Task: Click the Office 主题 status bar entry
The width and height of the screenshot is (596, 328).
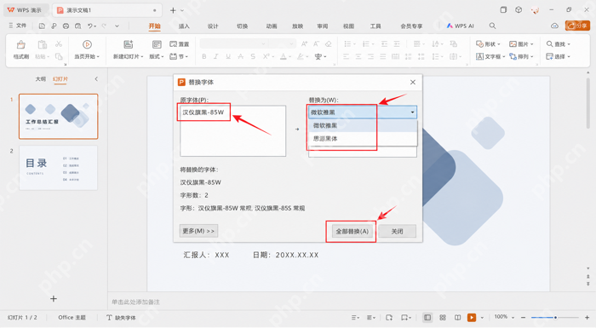Action: coord(72,317)
